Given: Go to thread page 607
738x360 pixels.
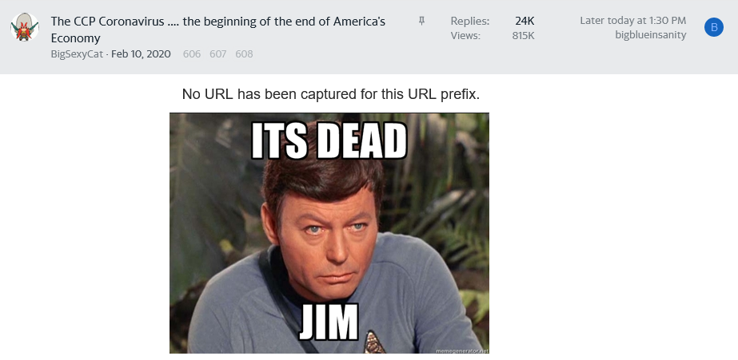Looking at the screenshot, I should point(218,54).
